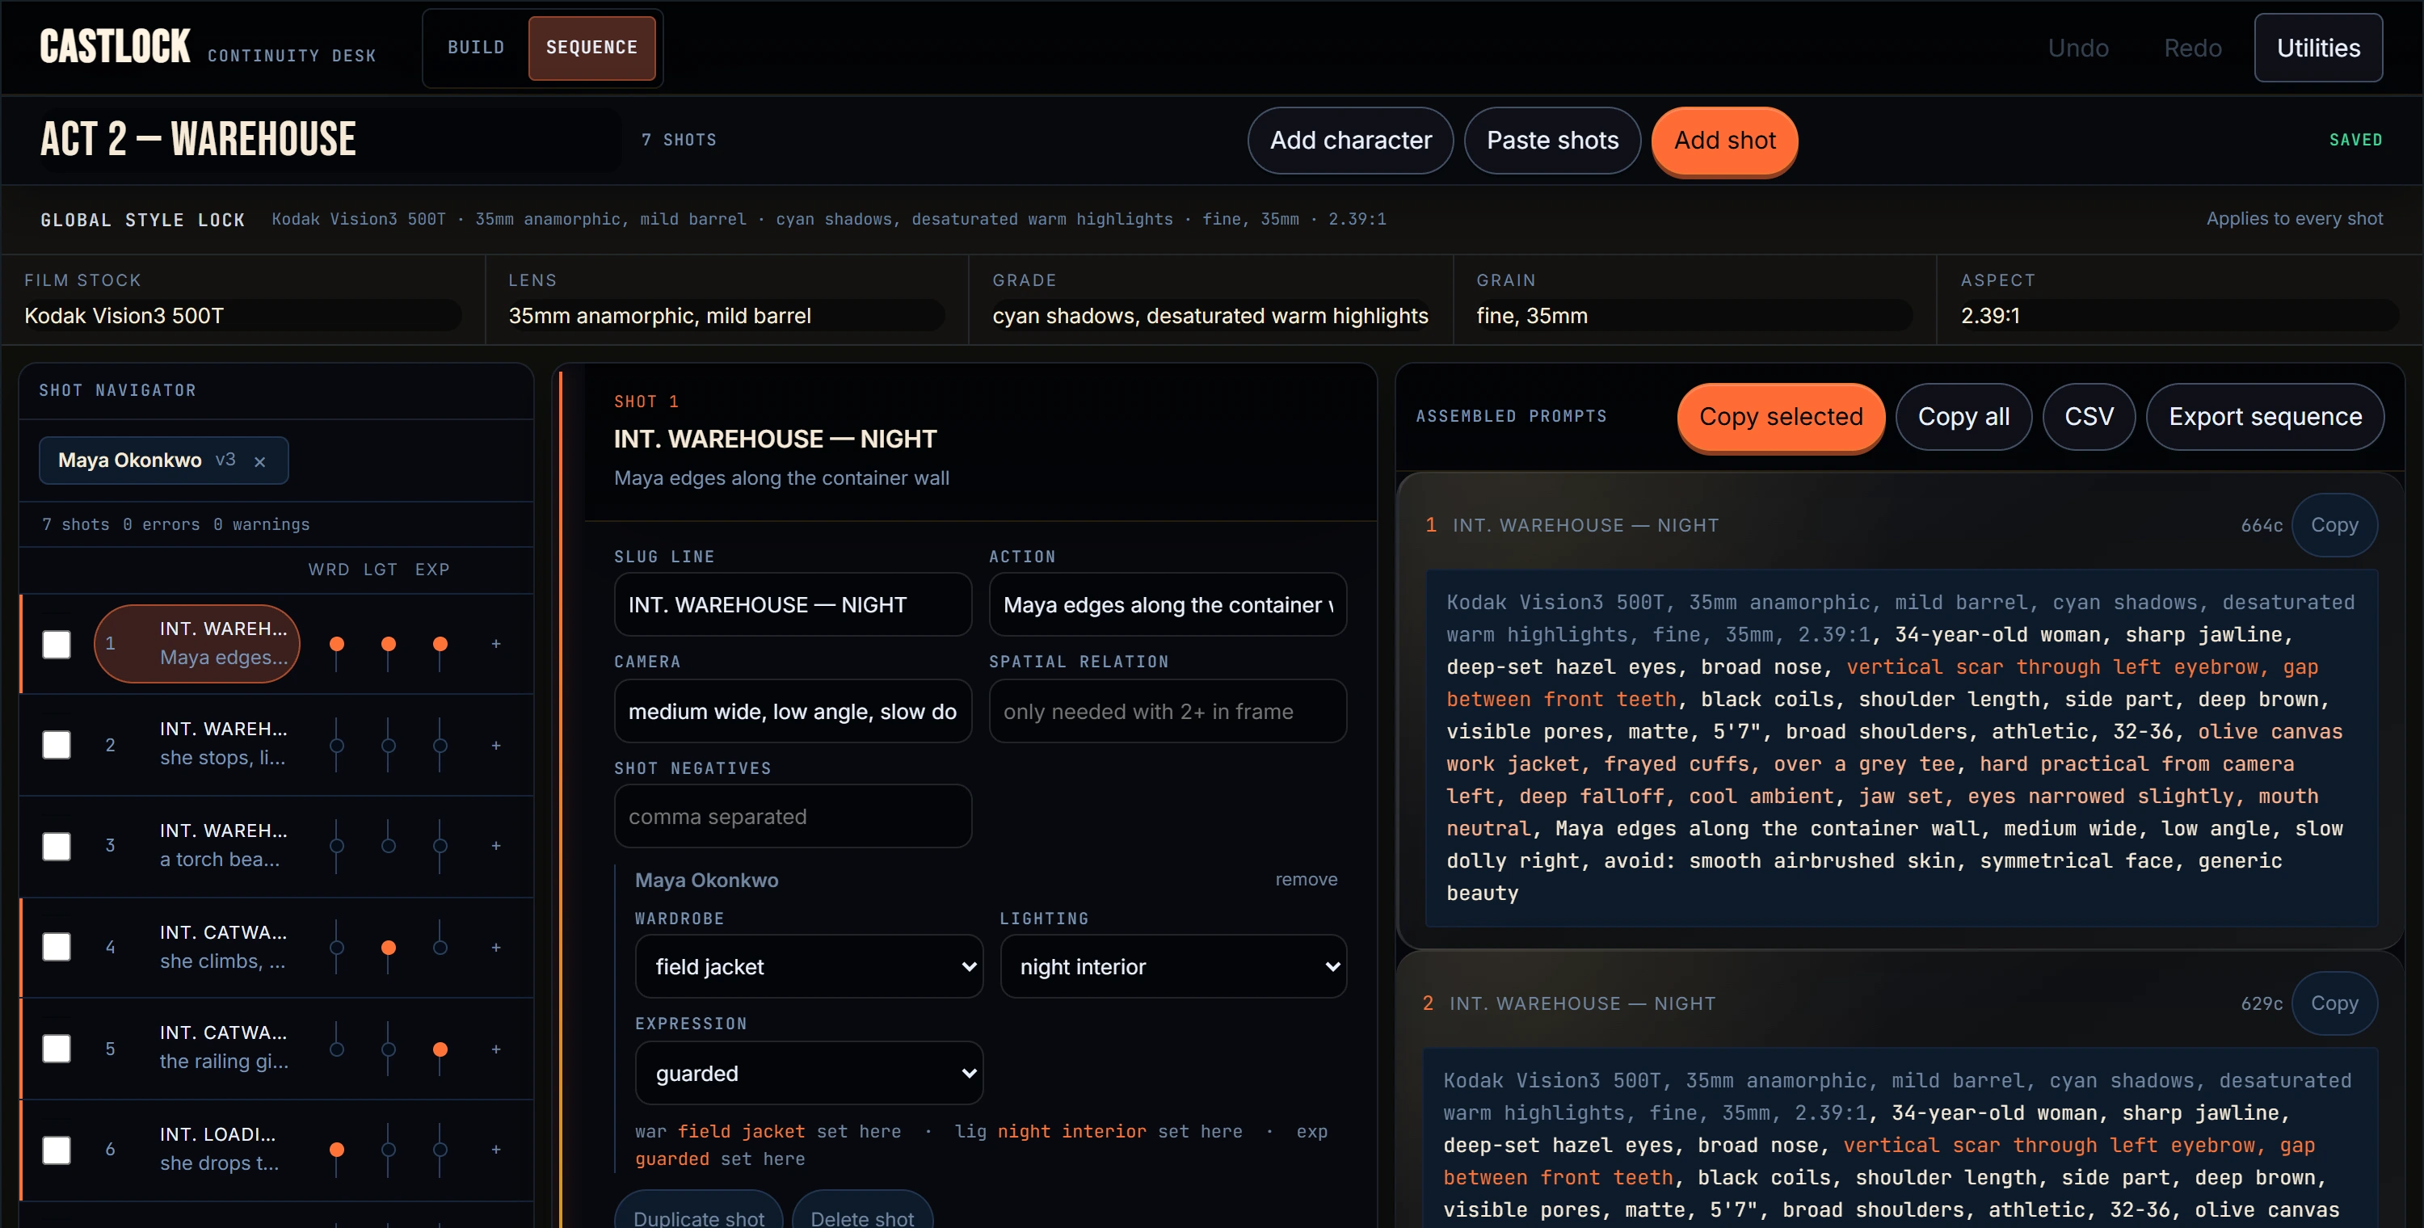Image resolution: width=2424 pixels, height=1228 pixels.
Task: Click the remove link for Maya Okonkwo
Action: pyautogui.click(x=1306, y=879)
